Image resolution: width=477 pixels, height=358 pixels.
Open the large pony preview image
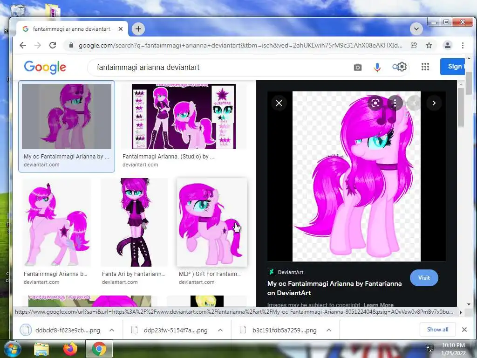356,176
